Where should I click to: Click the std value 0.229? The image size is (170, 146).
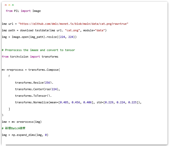tap(109, 102)
